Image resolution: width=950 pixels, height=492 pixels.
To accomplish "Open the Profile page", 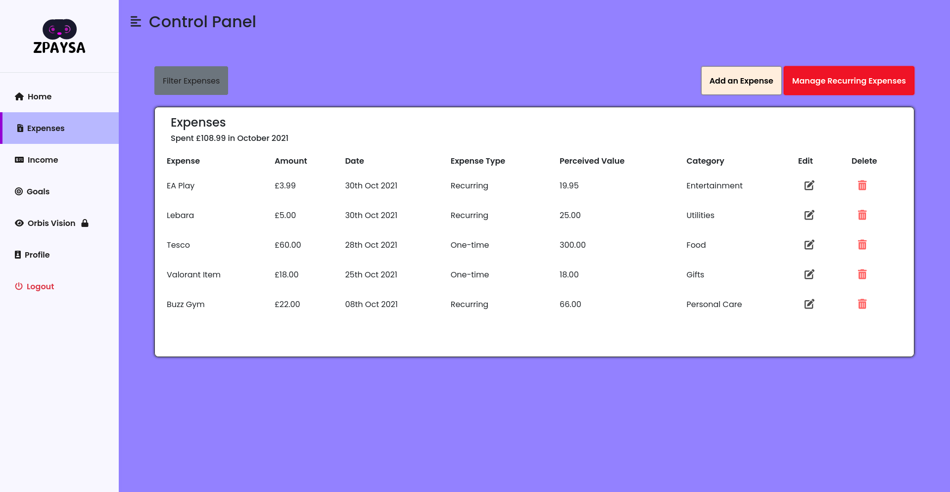I will point(59,255).
